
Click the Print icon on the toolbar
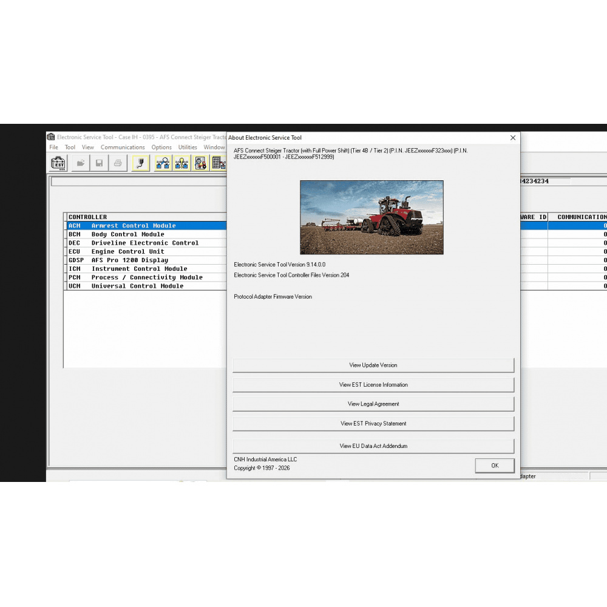coord(117,163)
